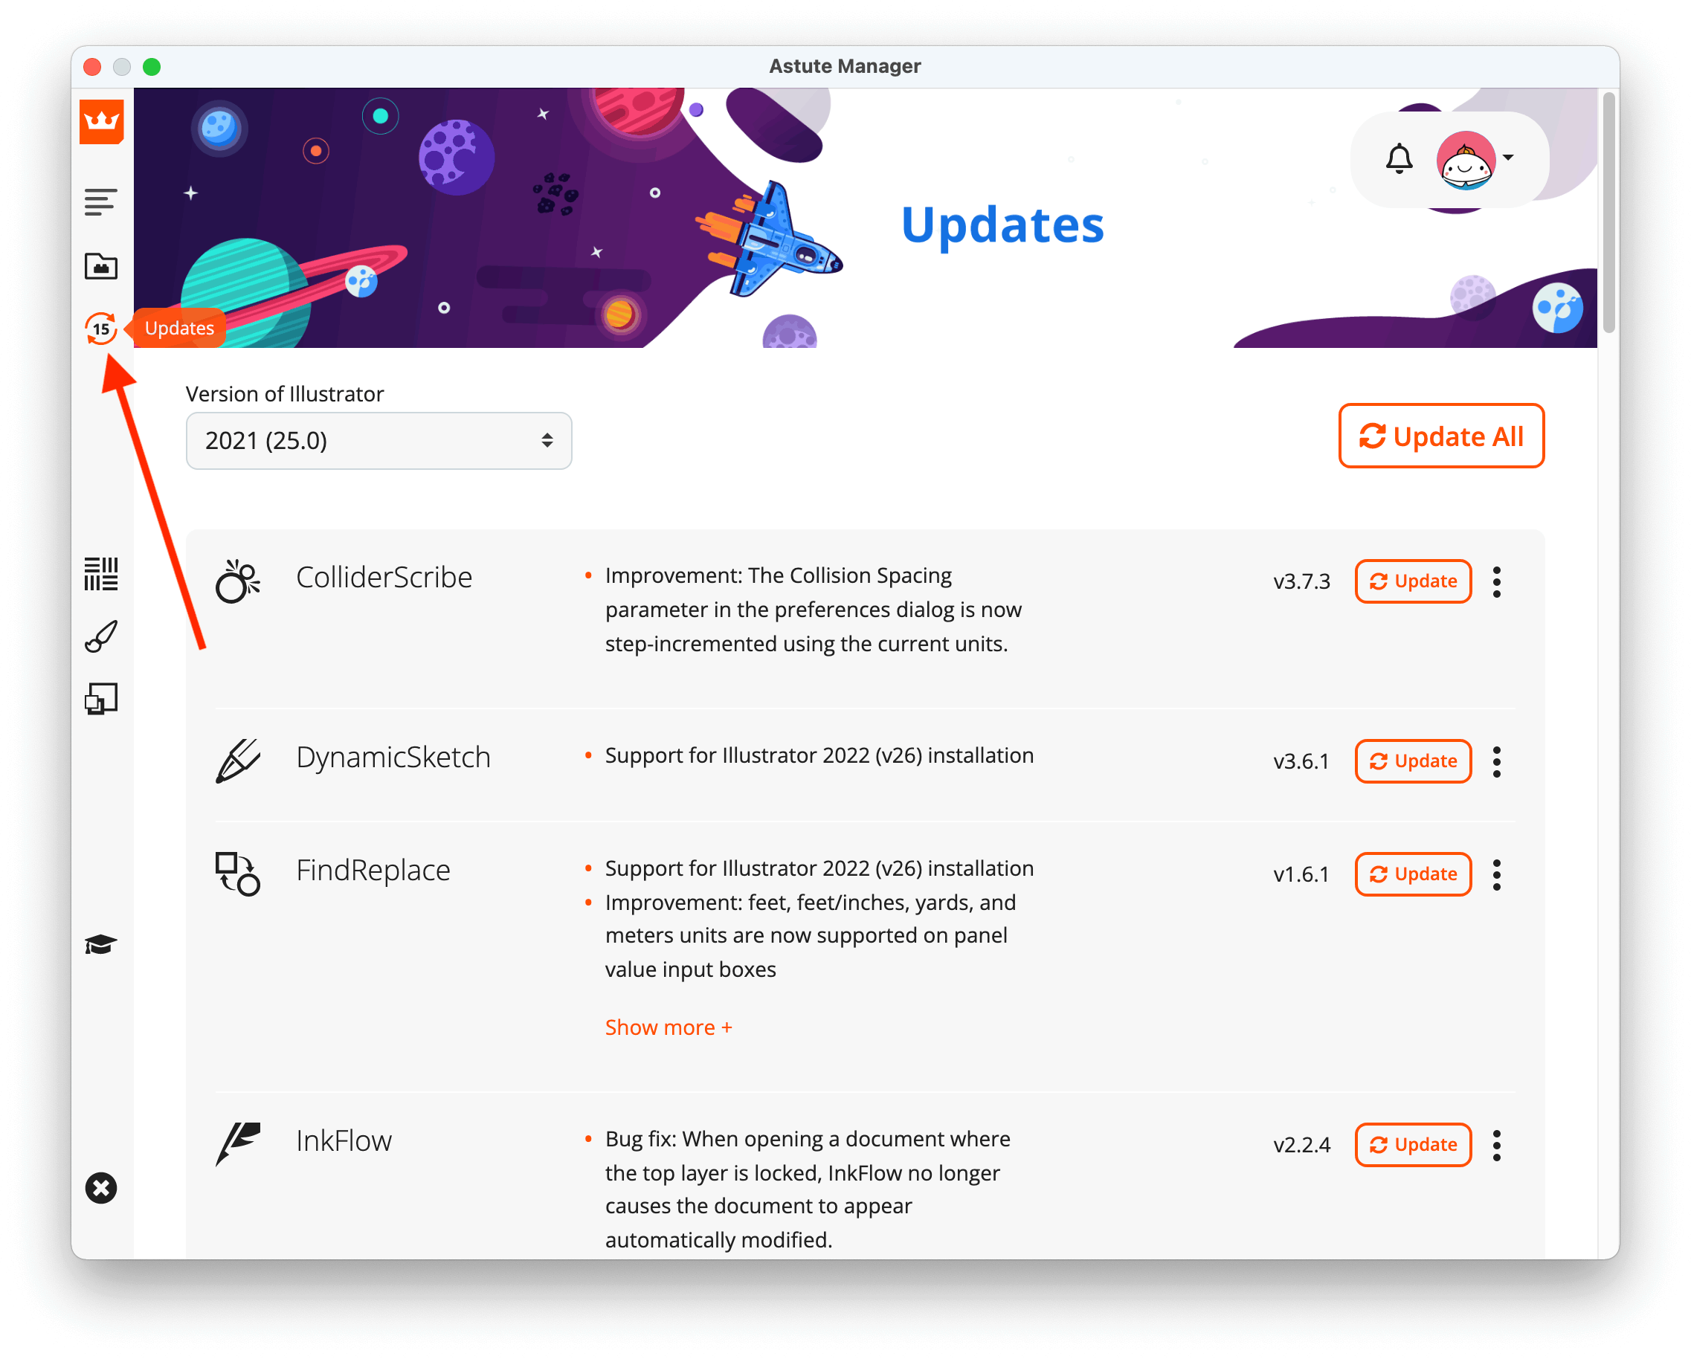Click the Updates sidebar icon
Image resolution: width=1691 pixels, height=1359 pixels.
coord(104,329)
